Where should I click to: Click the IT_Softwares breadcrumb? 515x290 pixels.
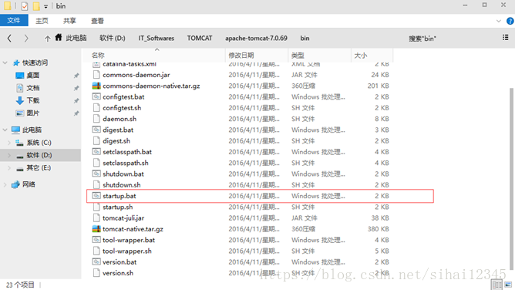click(157, 38)
